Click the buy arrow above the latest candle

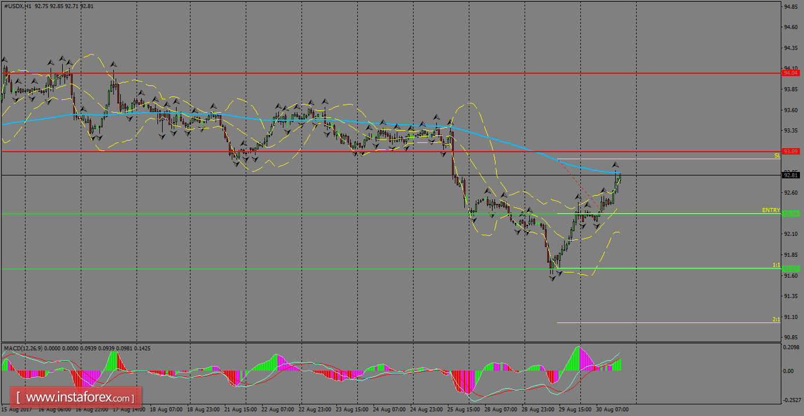[x=616, y=166]
